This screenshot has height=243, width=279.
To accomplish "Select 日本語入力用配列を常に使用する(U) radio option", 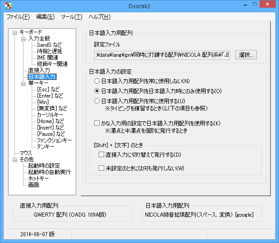I will 97,100.
